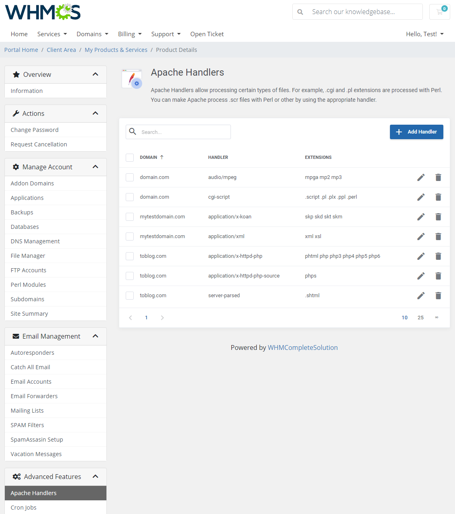Open the Support menu
The image size is (455, 514).
pos(165,34)
